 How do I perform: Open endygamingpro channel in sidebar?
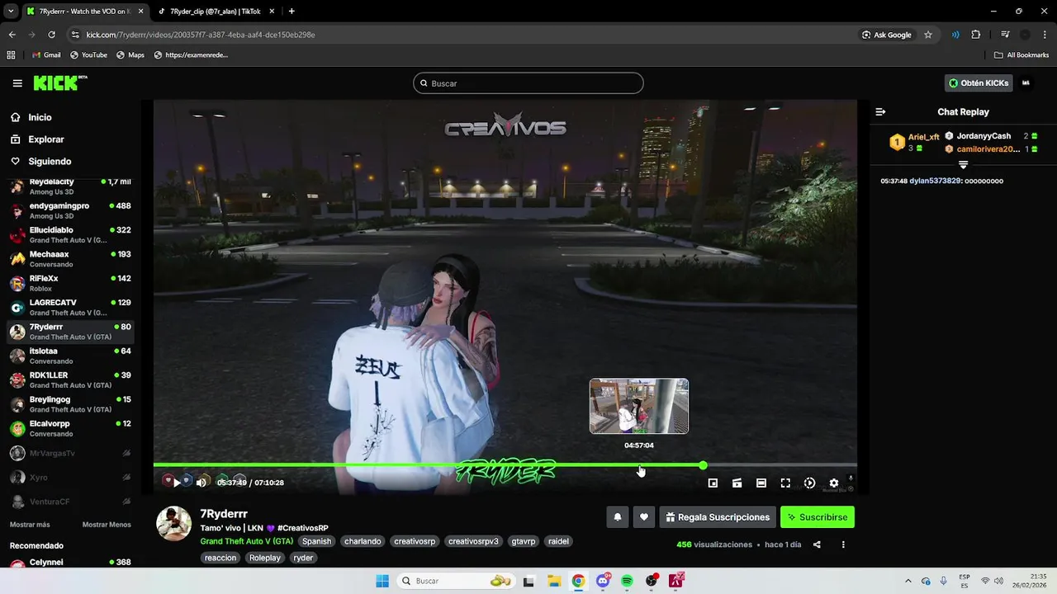tap(71, 210)
